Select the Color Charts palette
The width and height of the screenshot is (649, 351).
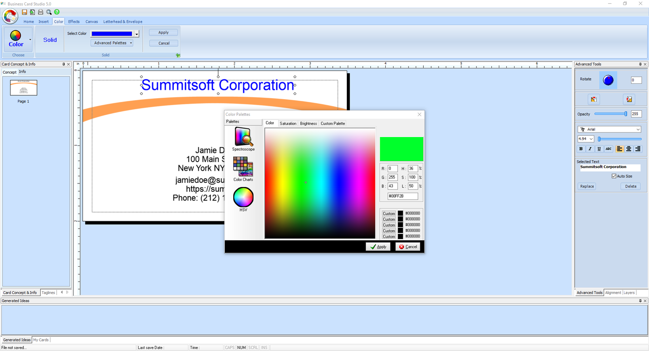(243, 169)
